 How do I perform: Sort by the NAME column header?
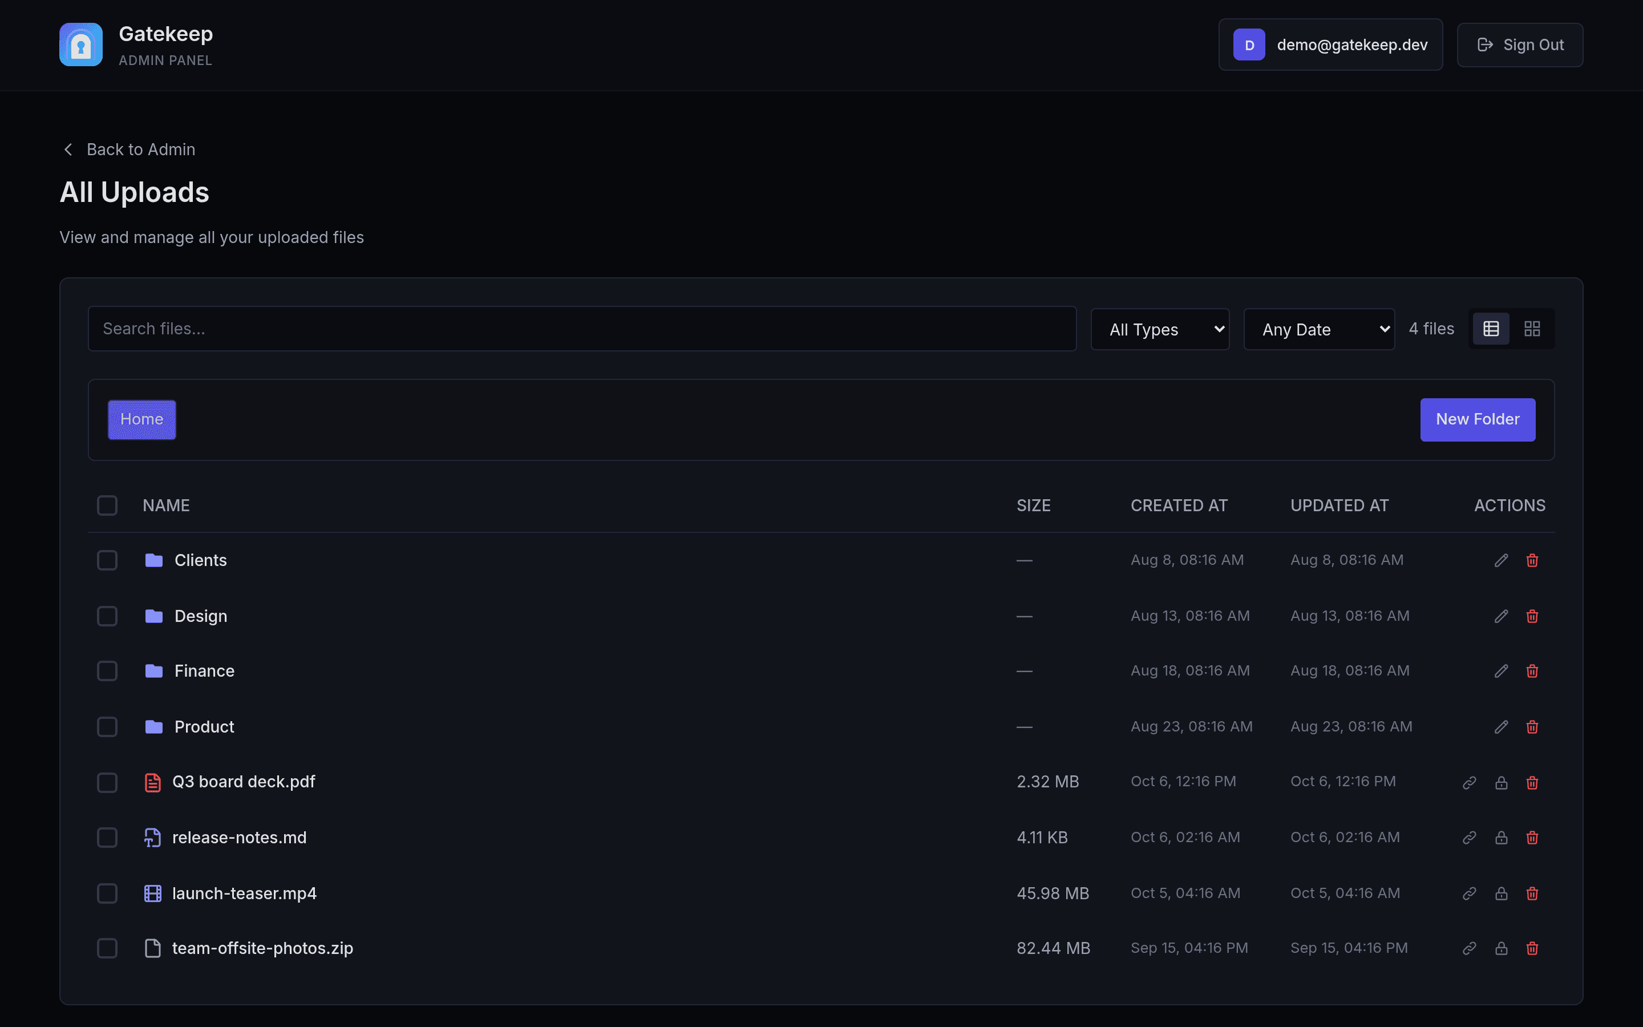pyautogui.click(x=167, y=506)
